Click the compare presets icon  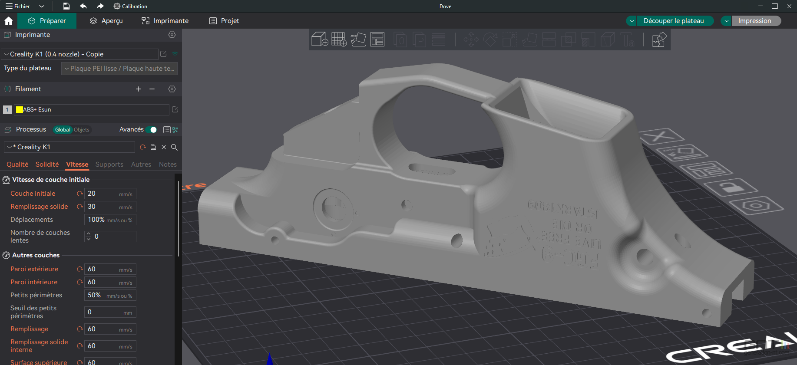click(175, 130)
